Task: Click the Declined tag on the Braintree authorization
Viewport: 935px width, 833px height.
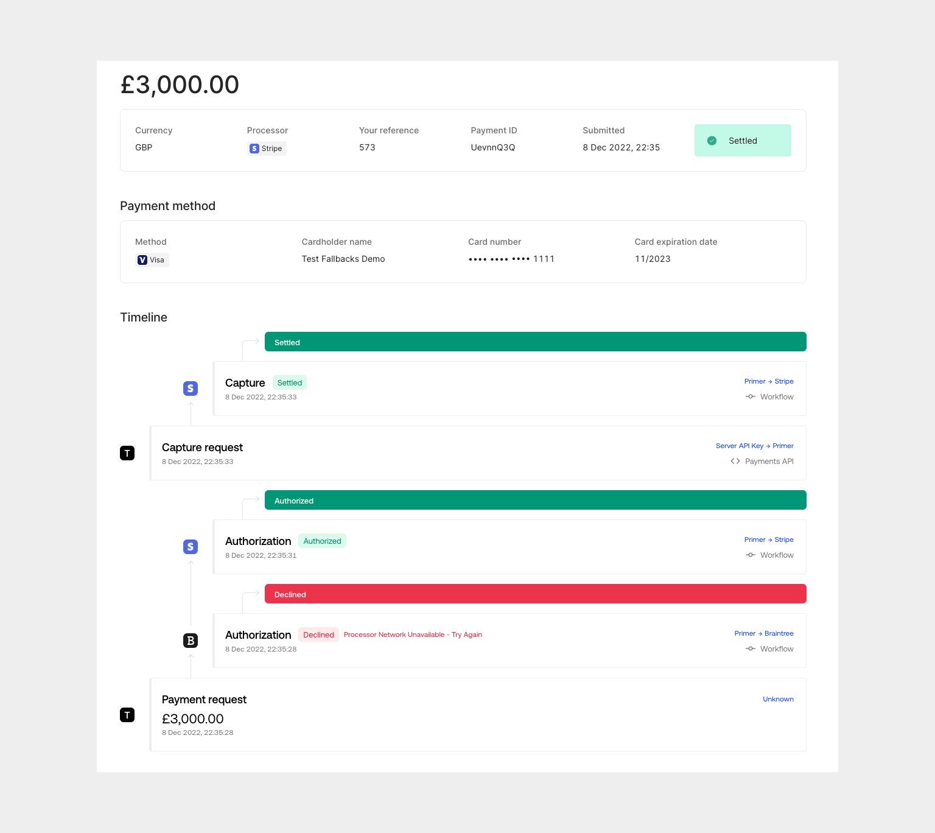Action: (x=318, y=635)
